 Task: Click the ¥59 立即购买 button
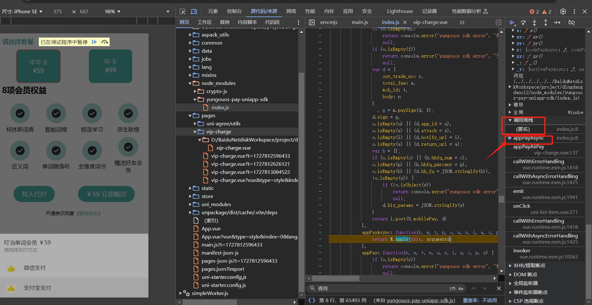point(106,194)
